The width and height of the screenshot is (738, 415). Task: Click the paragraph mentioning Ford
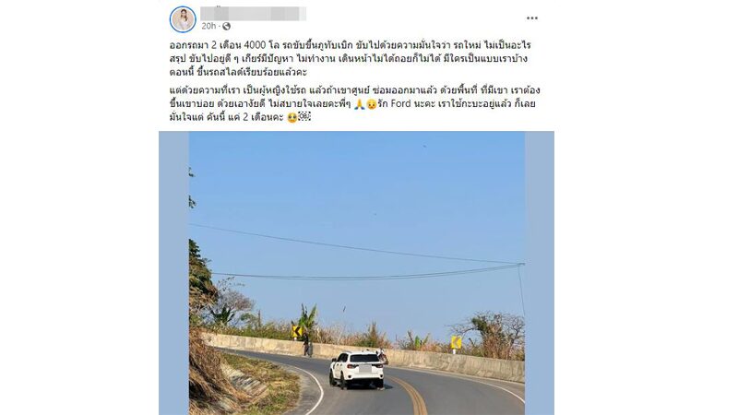tap(355, 103)
